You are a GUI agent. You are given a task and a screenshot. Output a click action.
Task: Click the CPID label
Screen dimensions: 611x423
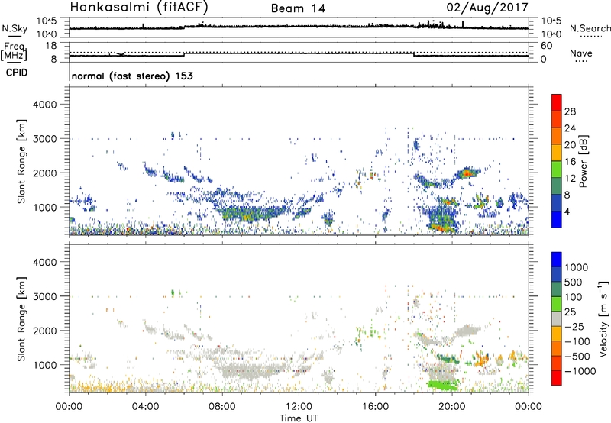click(x=17, y=73)
